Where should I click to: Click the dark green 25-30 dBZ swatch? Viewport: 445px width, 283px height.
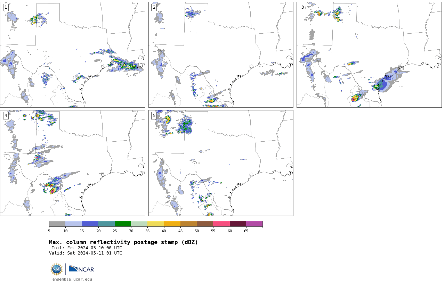[123, 224]
